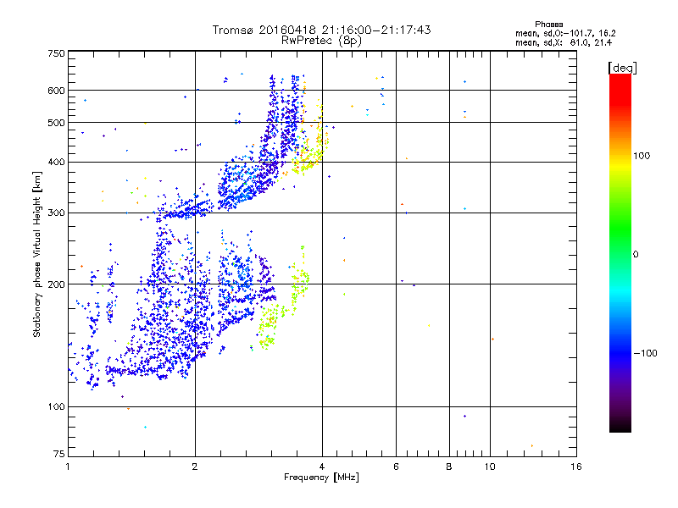Click the colorbar '-100' tick label
Viewport: 678px width, 508px height.
pos(646,353)
